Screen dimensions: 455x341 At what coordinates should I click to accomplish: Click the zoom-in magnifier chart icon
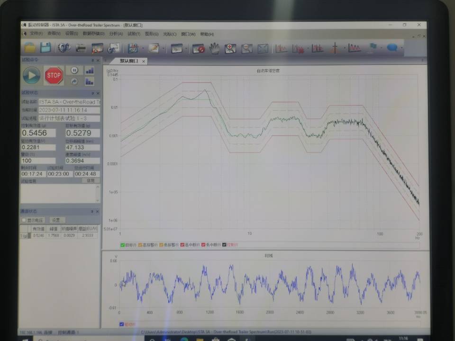click(x=230, y=48)
